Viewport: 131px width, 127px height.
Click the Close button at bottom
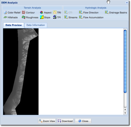click(83, 121)
